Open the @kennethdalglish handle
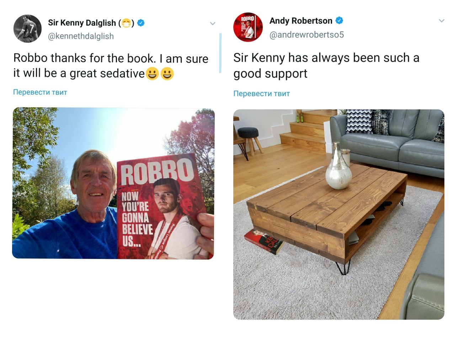Image resolution: width=455 pixels, height=341 pixels. (x=81, y=36)
